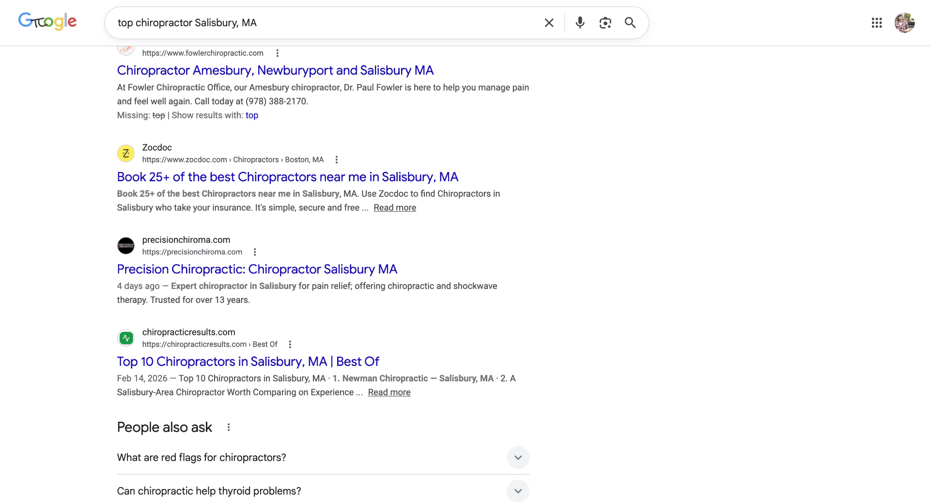Click the precisionchiroma.com site favicon
930x504 pixels.
[x=126, y=246]
